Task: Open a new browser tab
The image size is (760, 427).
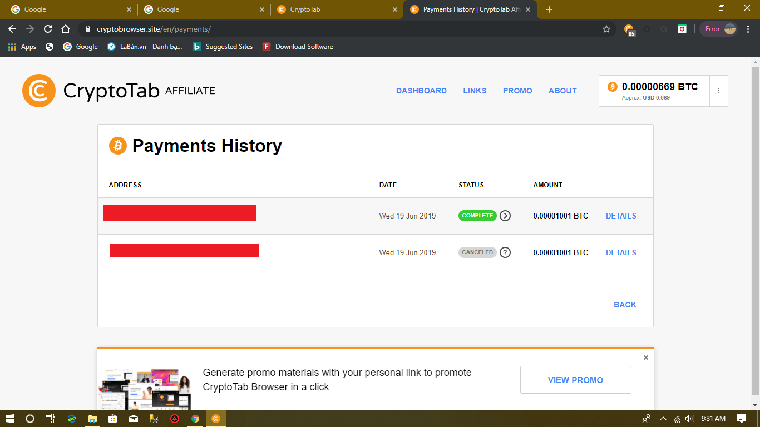Action: point(549,9)
